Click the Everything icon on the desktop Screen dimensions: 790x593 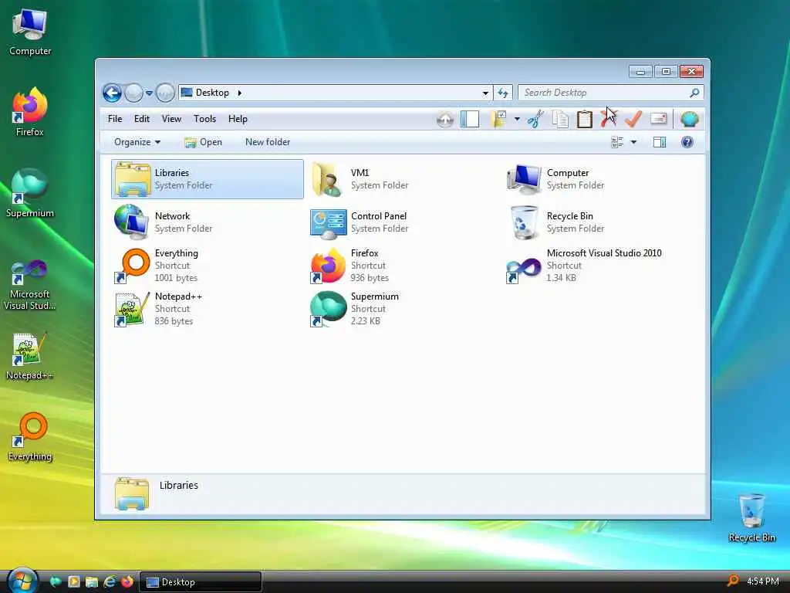(x=30, y=437)
